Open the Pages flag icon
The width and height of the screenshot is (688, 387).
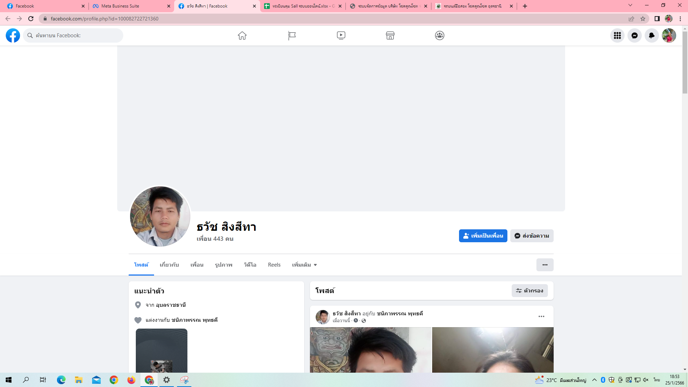tap(292, 35)
